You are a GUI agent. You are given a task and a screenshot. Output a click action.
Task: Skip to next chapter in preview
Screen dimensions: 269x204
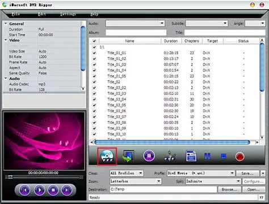66,190
